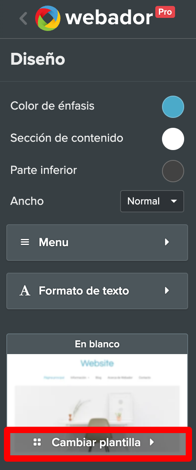Click the arrow right of Cambiar plantilla
Image resolution: width=196 pixels, height=470 pixels.
coord(152,442)
